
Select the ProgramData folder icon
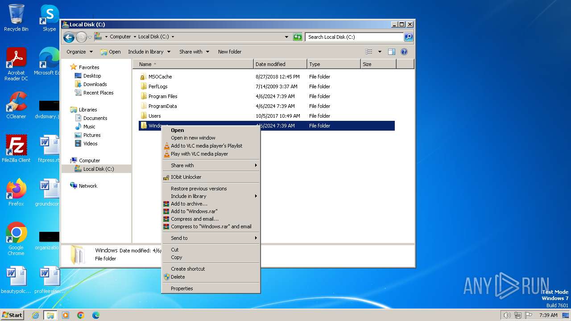[143, 106]
